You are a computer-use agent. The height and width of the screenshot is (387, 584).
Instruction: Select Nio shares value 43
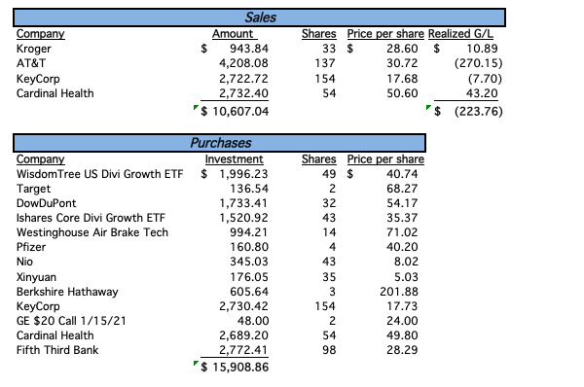[329, 262]
